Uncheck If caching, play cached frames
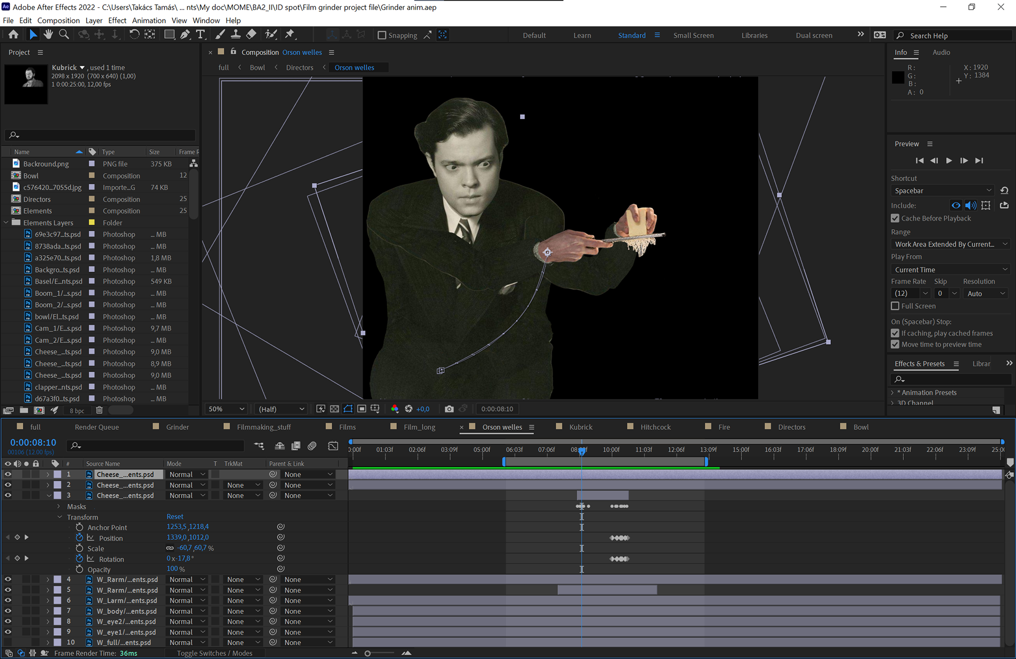This screenshot has height=659, width=1016. click(x=895, y=333)
